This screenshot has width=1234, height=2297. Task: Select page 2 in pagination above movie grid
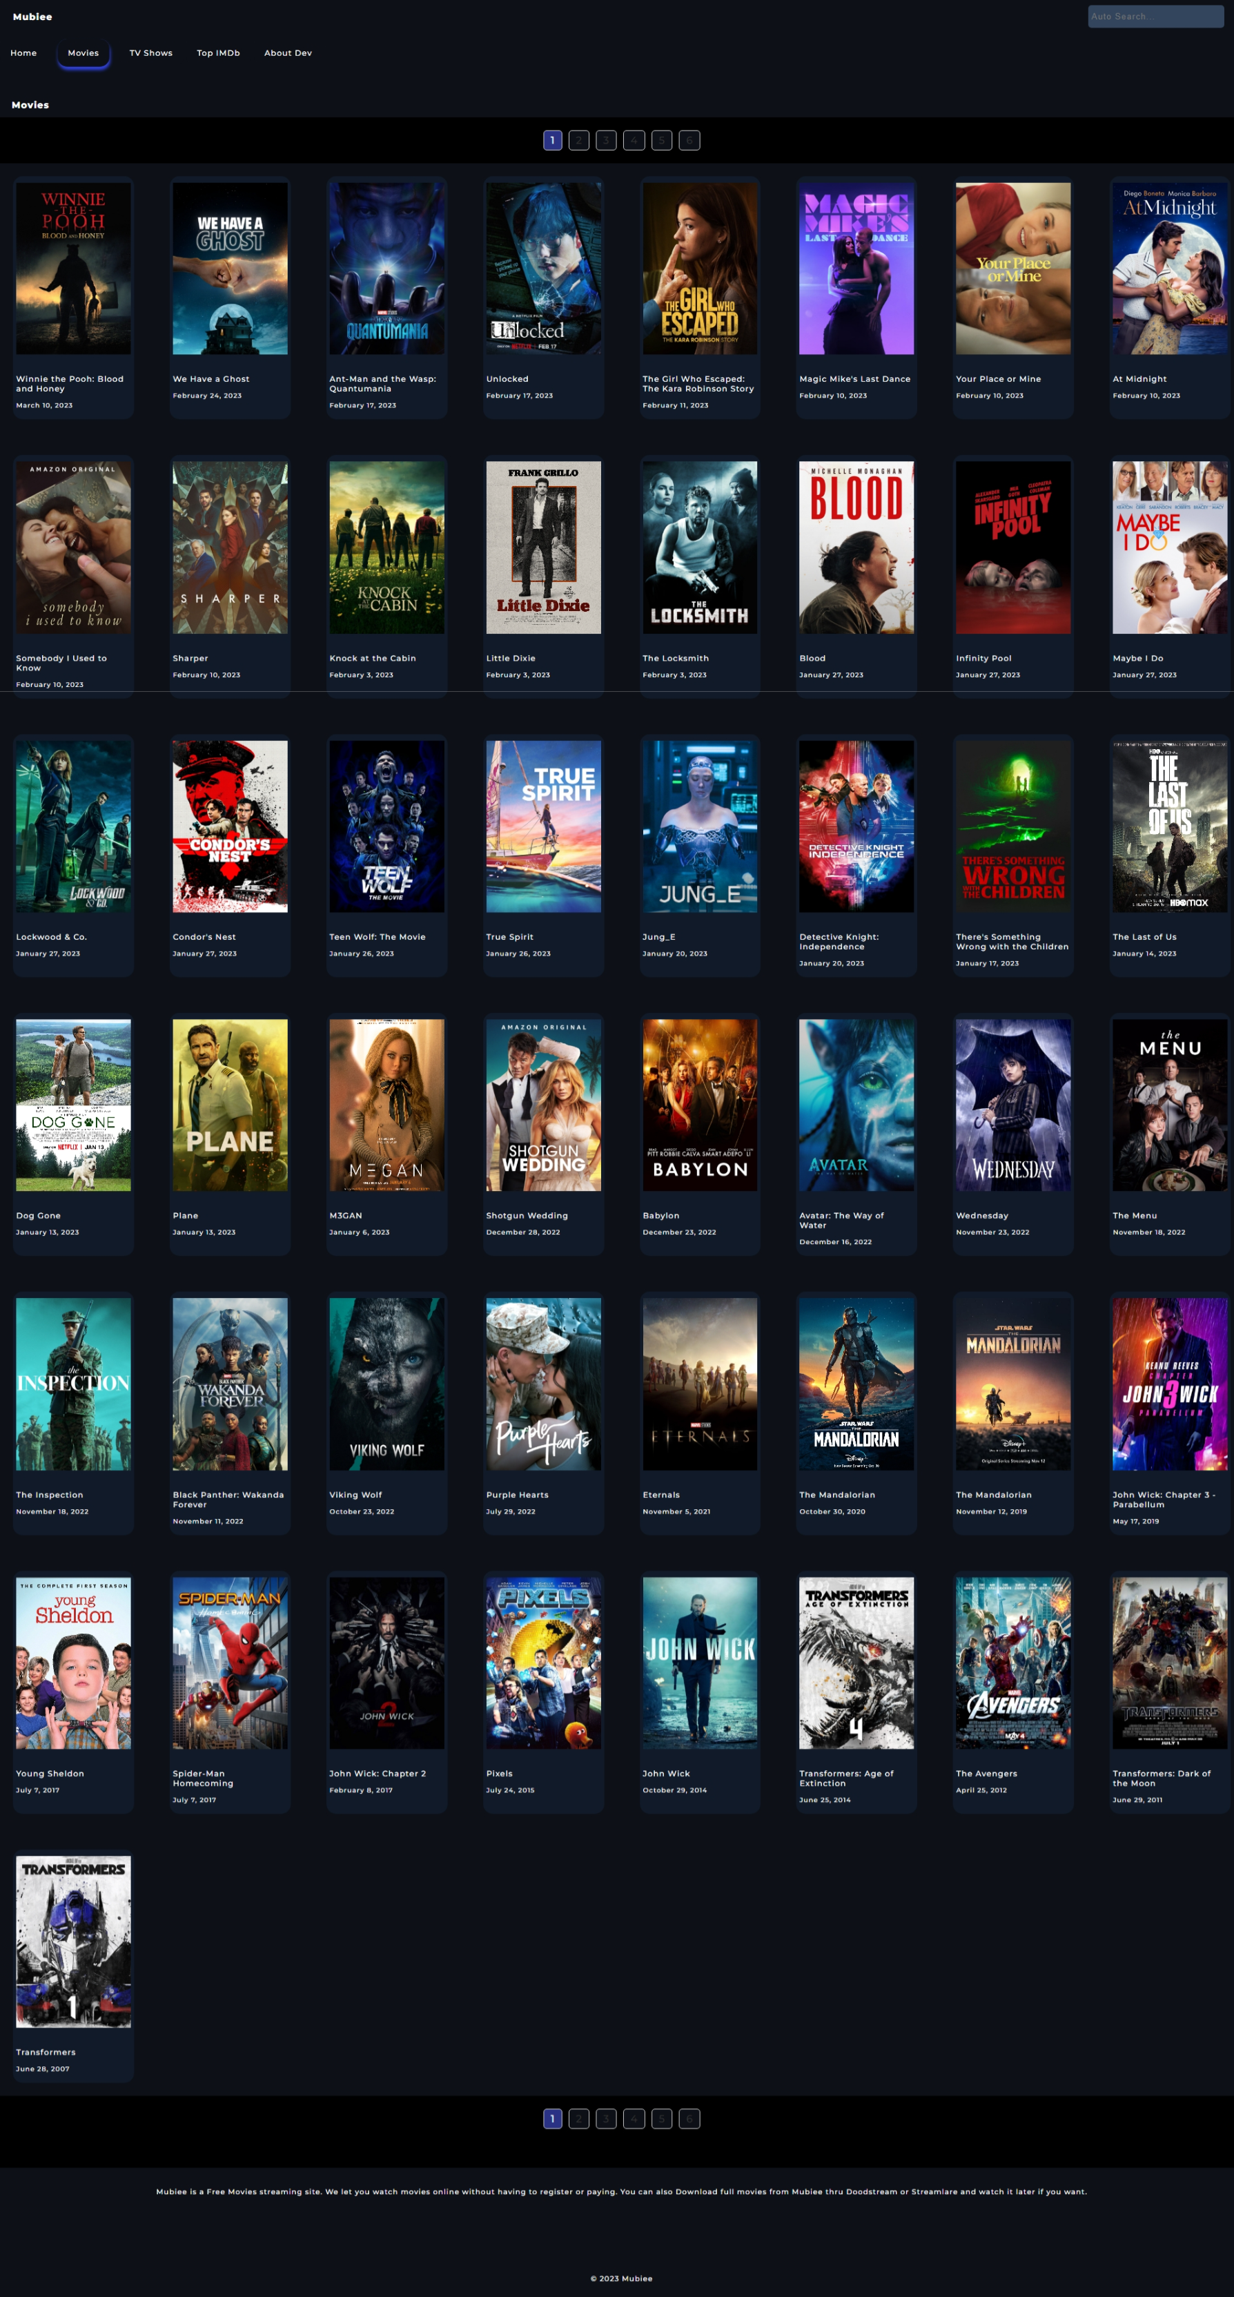578,140
